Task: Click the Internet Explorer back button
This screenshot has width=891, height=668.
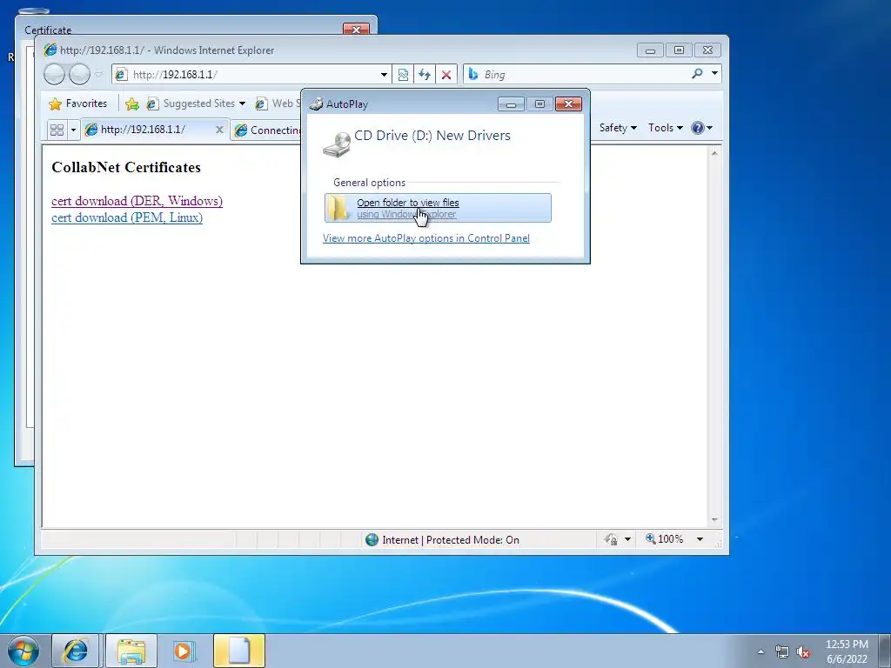Action: click(x=54, y=75)
